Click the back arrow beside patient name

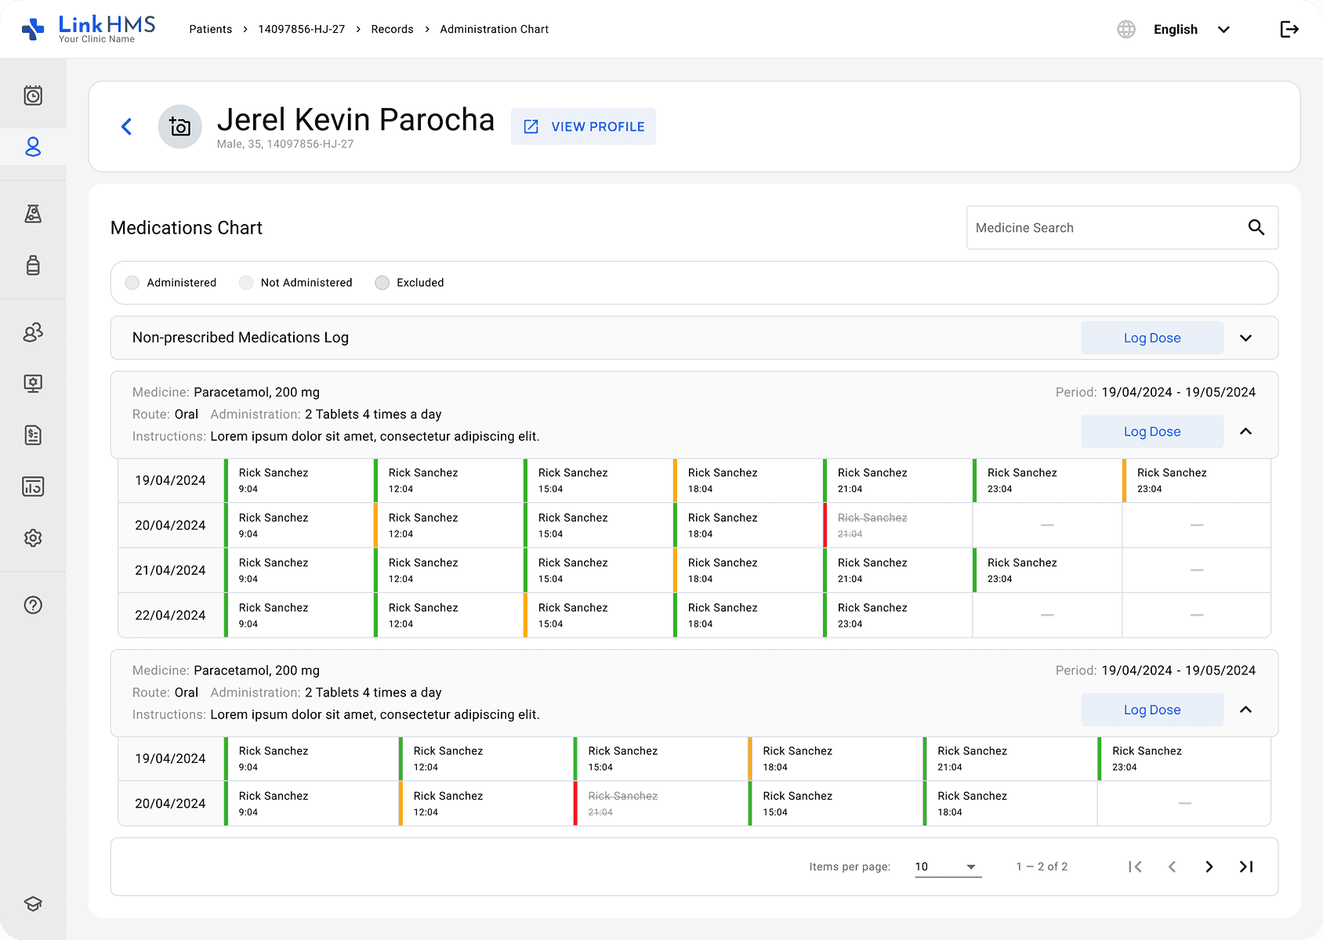pyautogui.click(x=126, y=127)
